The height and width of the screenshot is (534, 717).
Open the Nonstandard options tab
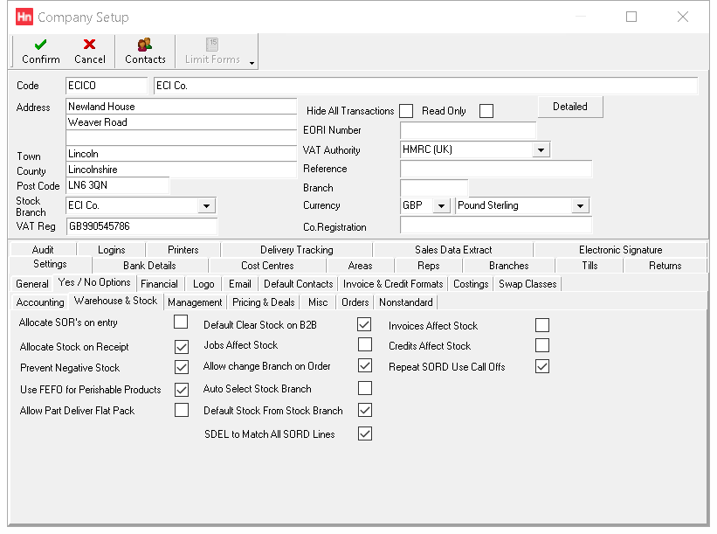(406, 302)
